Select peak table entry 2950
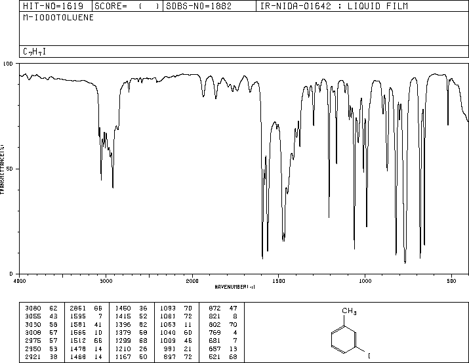Viewport: 469px width, 363px height. (33, 349)
